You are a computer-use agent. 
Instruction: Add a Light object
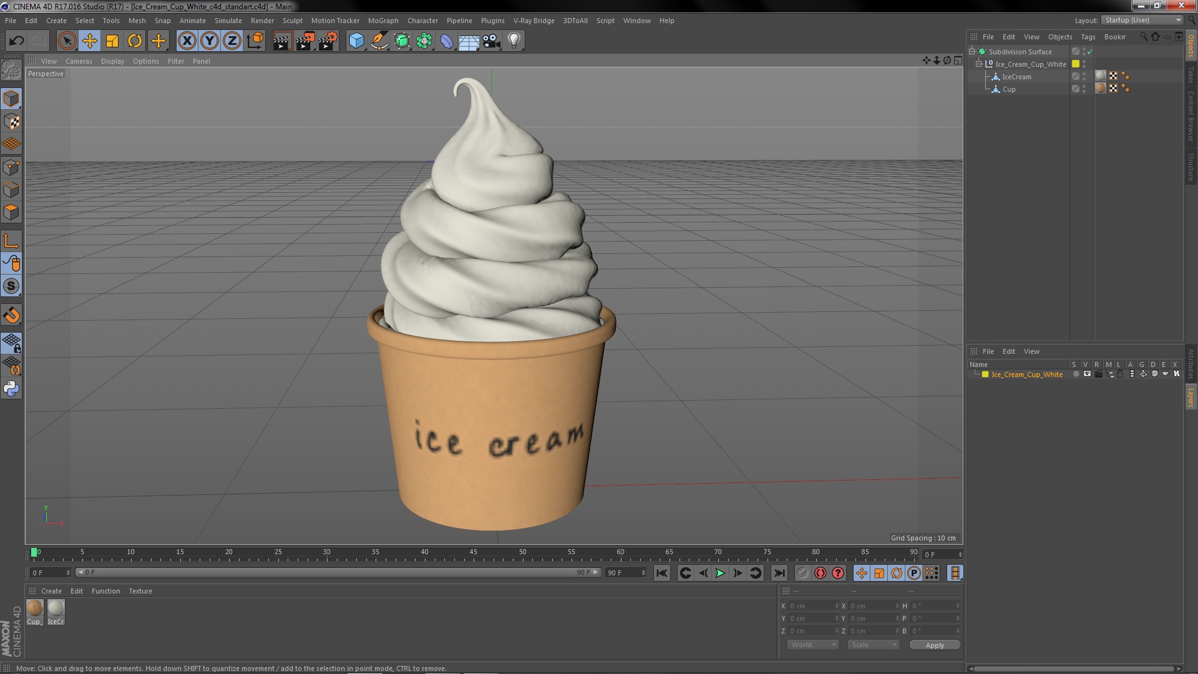514,41
